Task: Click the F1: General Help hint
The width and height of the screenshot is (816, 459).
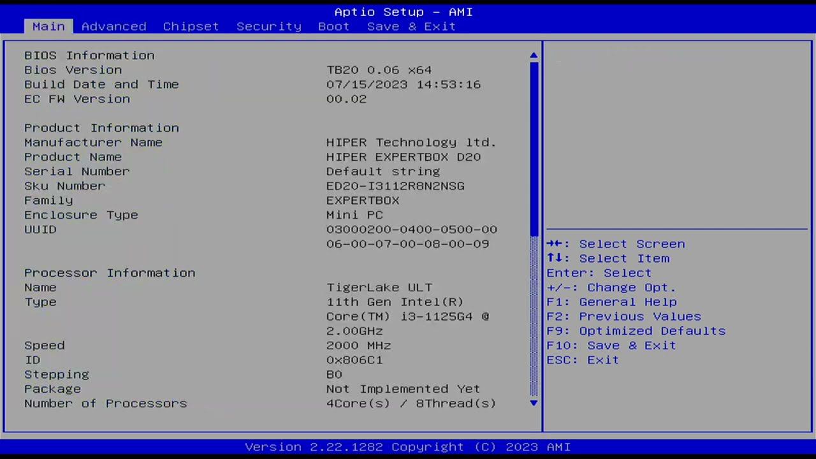Action: point(612,302)
